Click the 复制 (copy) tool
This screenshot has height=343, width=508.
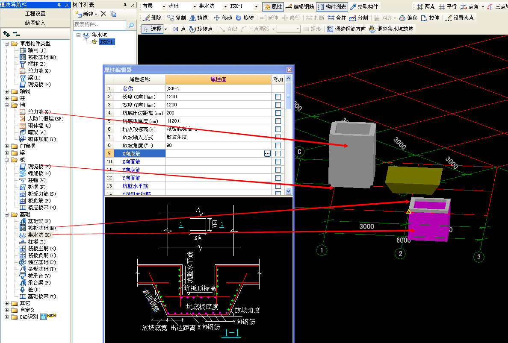pos(177,18)
